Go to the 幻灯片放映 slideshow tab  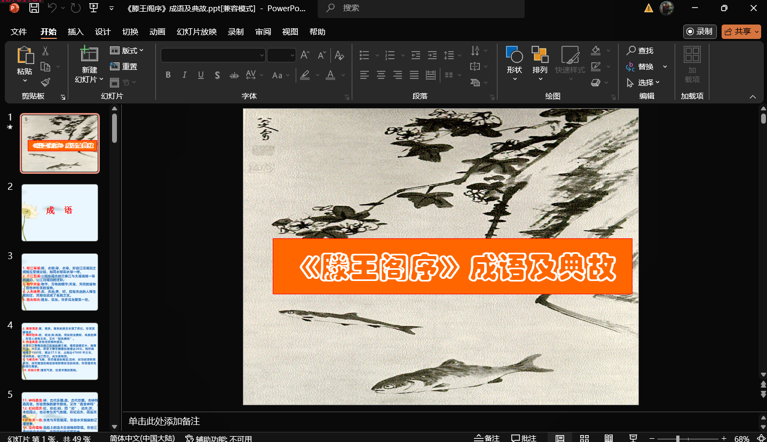pyautogui.click(x=197, y=32)
